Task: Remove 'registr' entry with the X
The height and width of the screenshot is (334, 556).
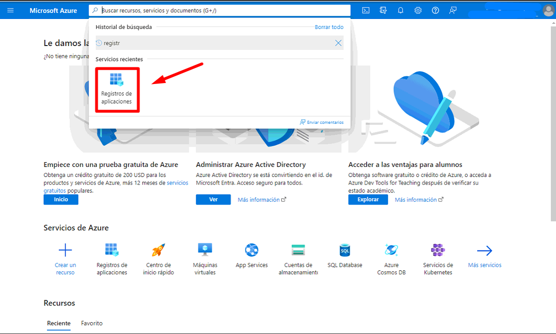Action: coord(338,43)
